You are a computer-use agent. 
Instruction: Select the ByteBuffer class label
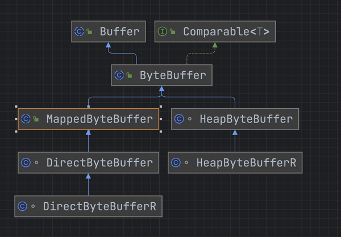173,75
